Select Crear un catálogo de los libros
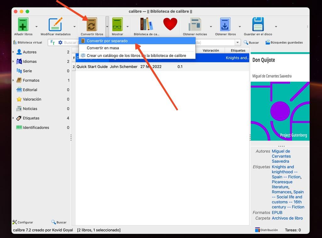The image size is (322, 238). (137, 55)
